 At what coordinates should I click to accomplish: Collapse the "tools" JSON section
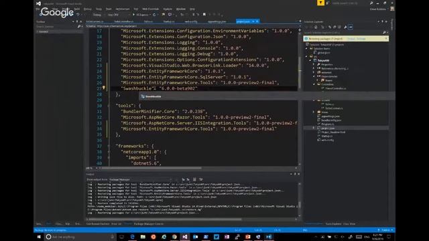coord(109,106)
